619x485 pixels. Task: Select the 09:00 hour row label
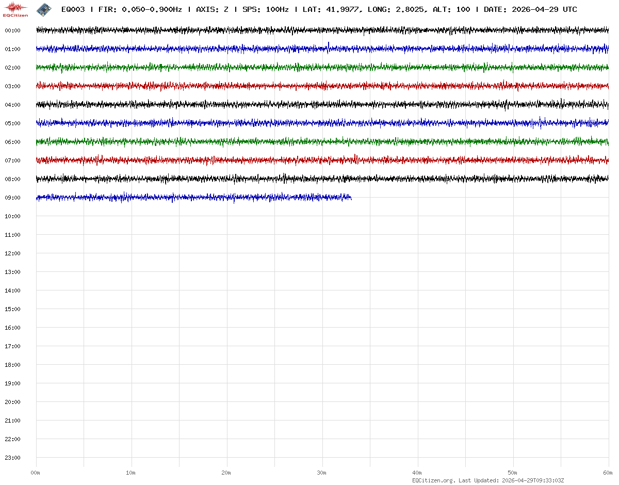point(12,198)
